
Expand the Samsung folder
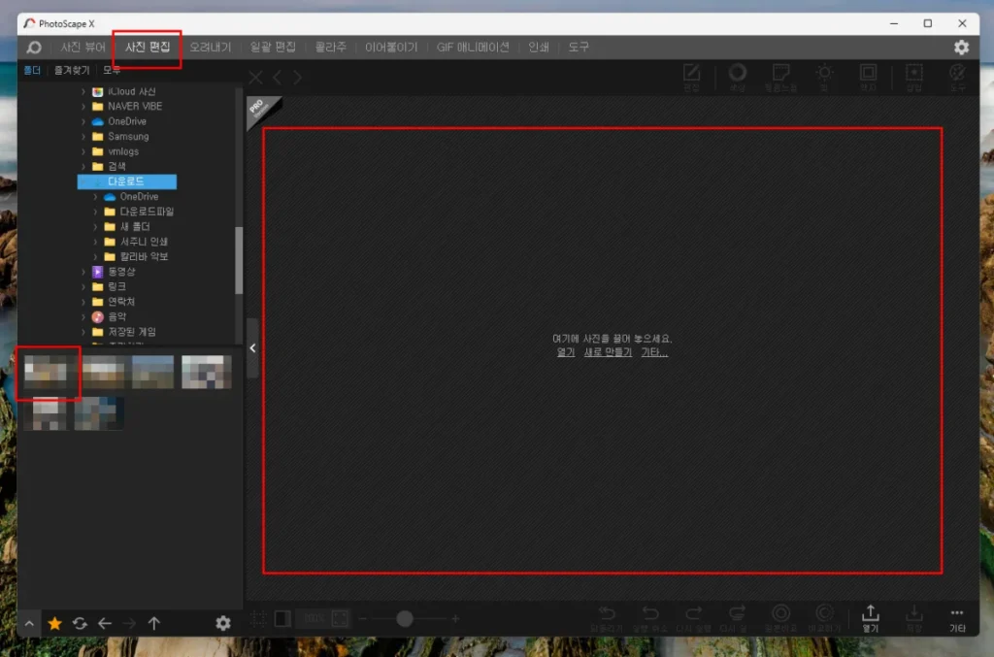[84, 137]
